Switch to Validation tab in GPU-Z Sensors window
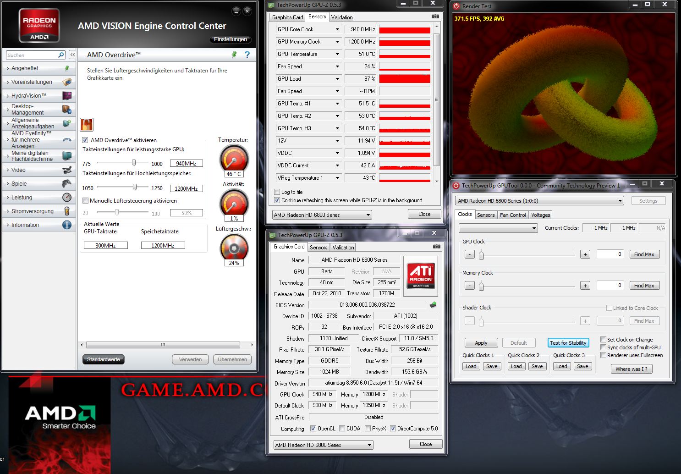Viewport: 681px width, 474px height. pos(342,17)
